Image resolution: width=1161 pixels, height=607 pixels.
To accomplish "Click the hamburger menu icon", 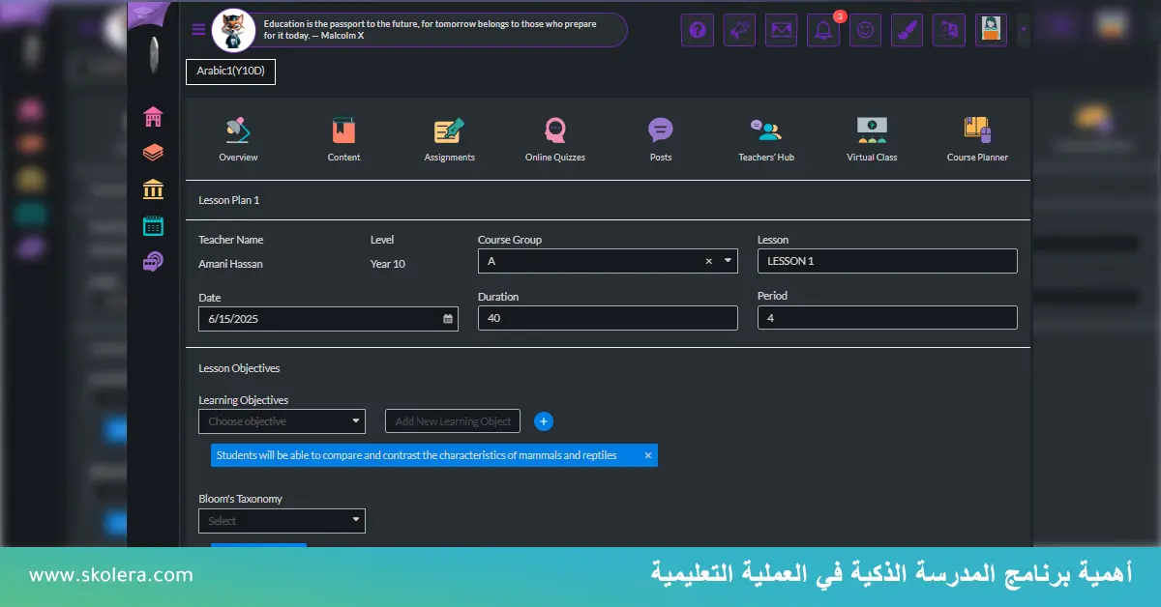I will pyautogui.click(x=198, y=29).
